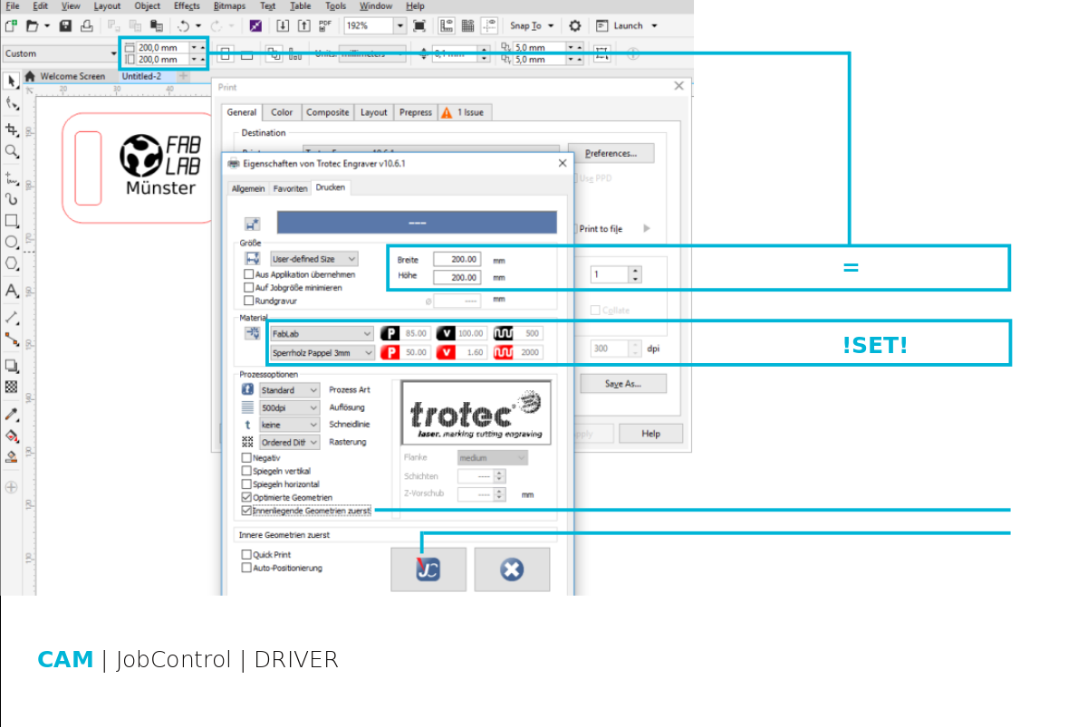This screenshot has height=727, width=1078.
Task: Select the Text tool
Action: 12,291
